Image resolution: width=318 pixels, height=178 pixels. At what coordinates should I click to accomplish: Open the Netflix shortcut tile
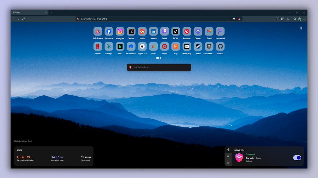click(x=98, y=46)
